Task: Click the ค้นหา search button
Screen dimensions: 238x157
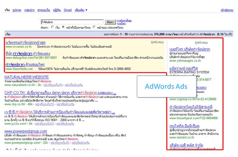Action: click(x=110, y=22)
